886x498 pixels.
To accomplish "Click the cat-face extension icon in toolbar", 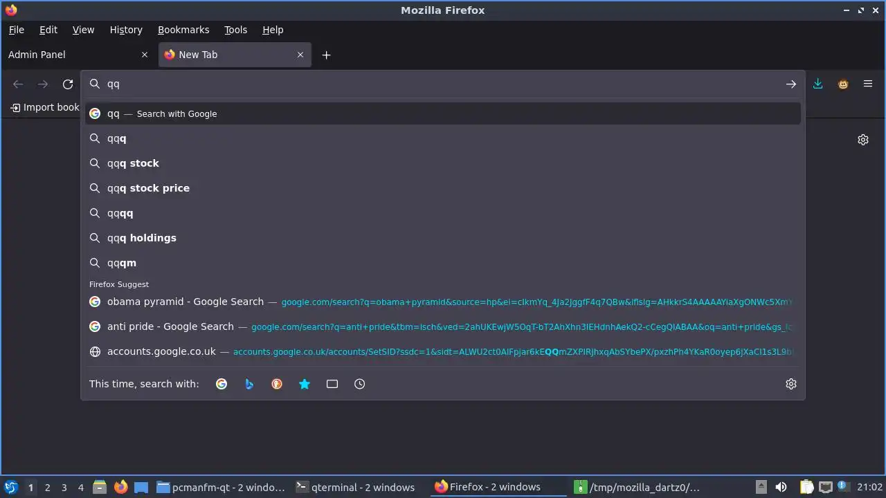I will point(843,84).
